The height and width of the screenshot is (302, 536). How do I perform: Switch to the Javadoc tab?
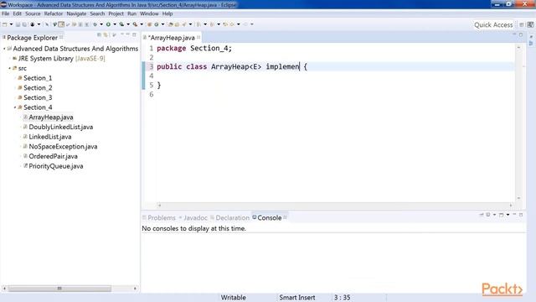193,218
